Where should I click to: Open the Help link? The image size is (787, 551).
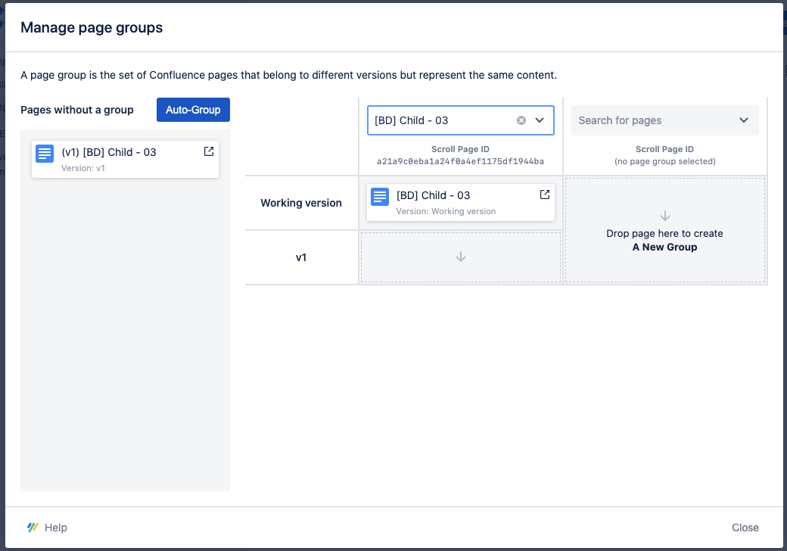coord(55,528)
